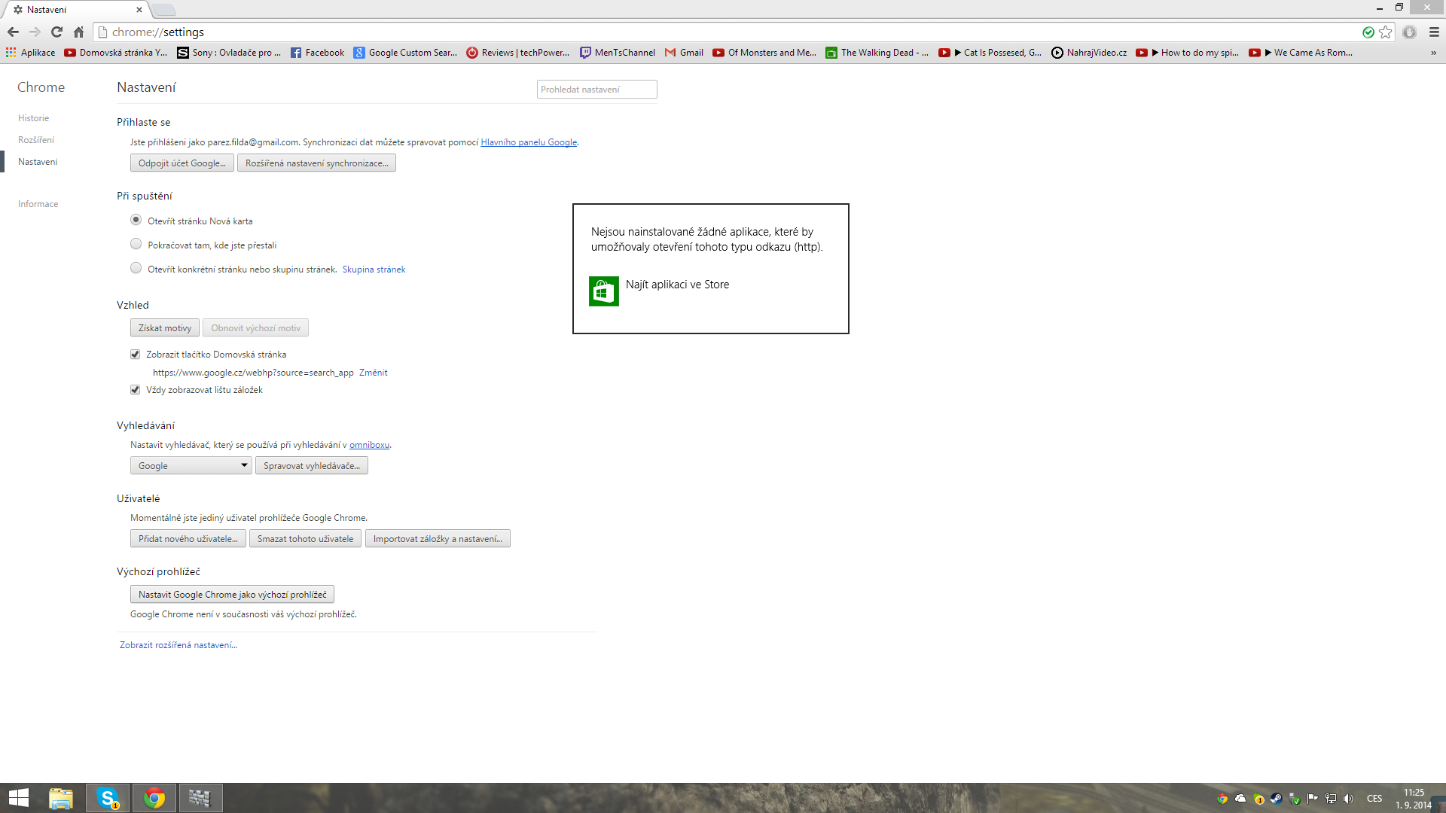Viewport: 1446px width, 813px height.
Task: Click the Windows Store green icon
Action: point(603,291)
